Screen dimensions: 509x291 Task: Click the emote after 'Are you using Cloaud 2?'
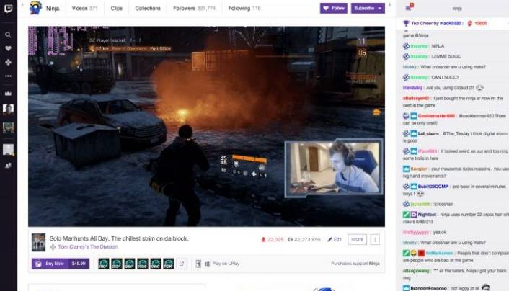[x=479, y=88]
